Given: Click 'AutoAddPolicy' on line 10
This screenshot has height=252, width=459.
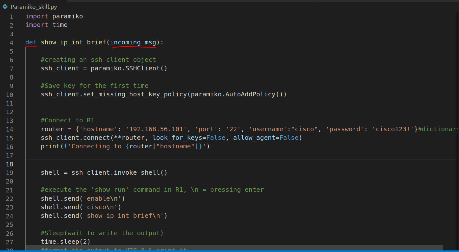Looking at the screenshot, I should (x=250, y=94).
